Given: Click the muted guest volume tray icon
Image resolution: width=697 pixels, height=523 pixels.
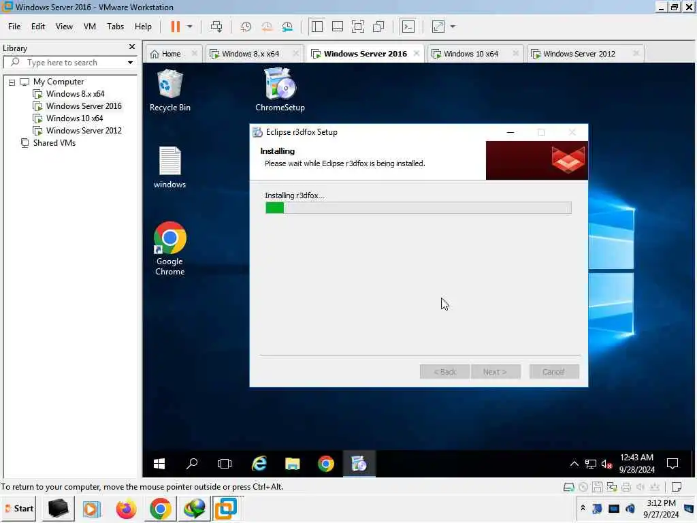Looking at the screenshot, I should click(x=606, y=464).
